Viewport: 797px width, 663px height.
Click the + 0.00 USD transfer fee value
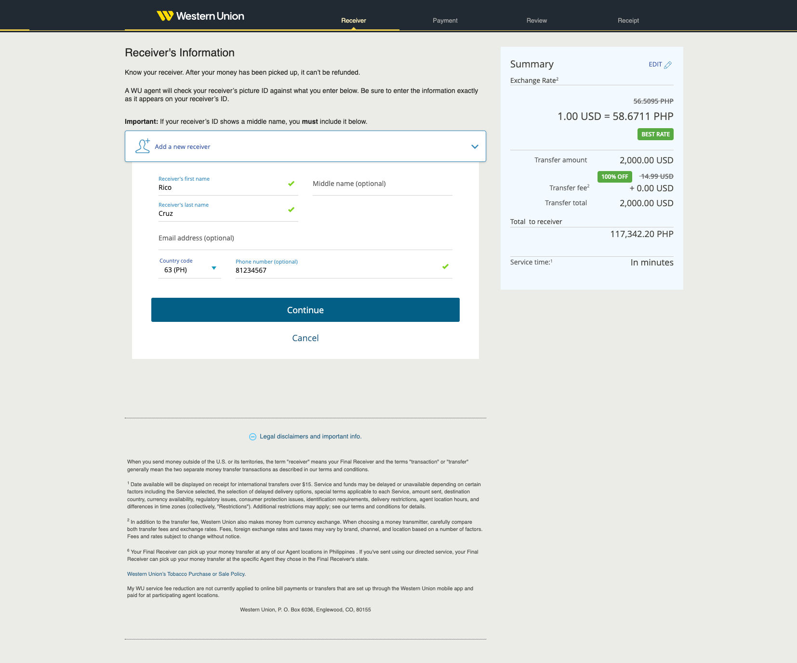point(651,188)
